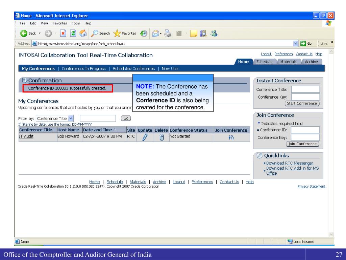
Task: Click the filter Go button
Action: [126, 118]
